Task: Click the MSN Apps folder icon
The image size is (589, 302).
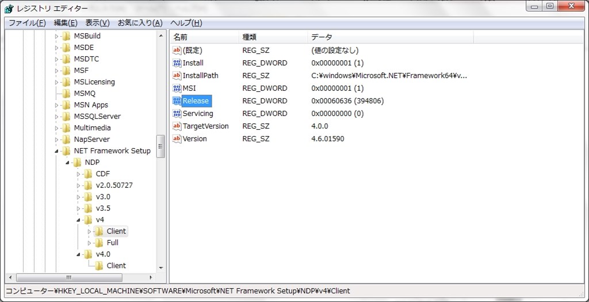Action: click(x=67, y=105)
